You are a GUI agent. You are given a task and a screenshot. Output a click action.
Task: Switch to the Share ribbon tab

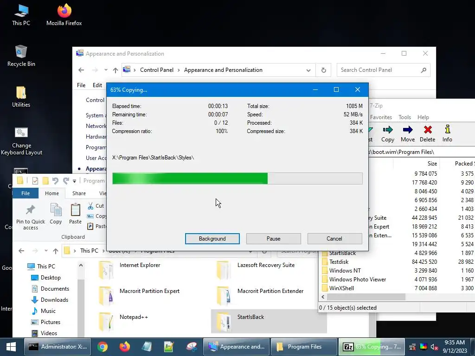pyautogui.click(x=79, y=193)
